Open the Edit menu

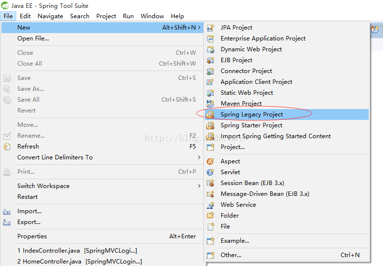[x=25, y=16]
